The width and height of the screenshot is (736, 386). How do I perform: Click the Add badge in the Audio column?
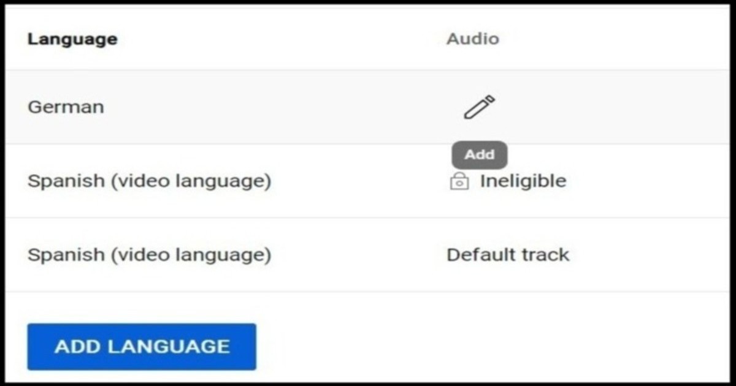coord(479,155)
